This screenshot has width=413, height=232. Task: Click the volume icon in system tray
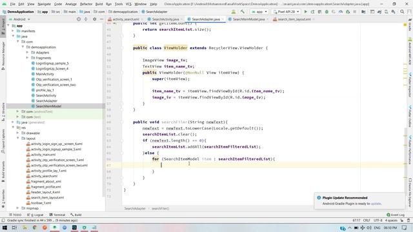click(369, 227)
